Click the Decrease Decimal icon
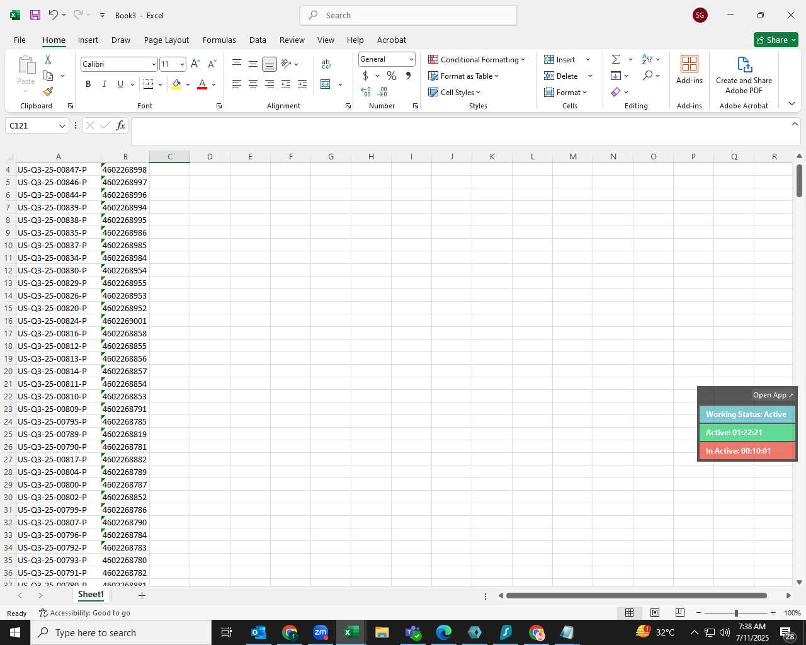 pos(382,92)
